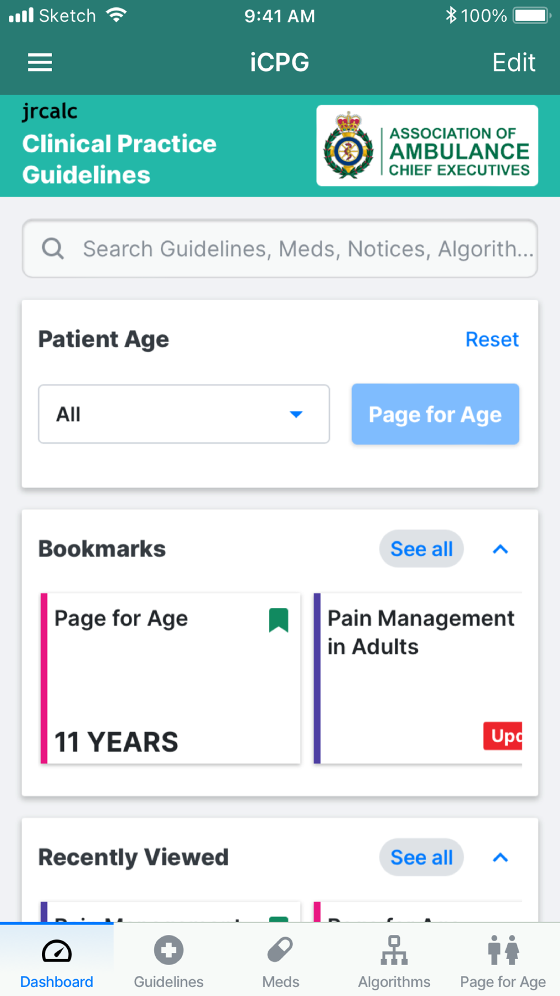Image resolution: width=560 pixels, height=996 pixels.
Task: See all Recently Viewed items
Action: 421,858
